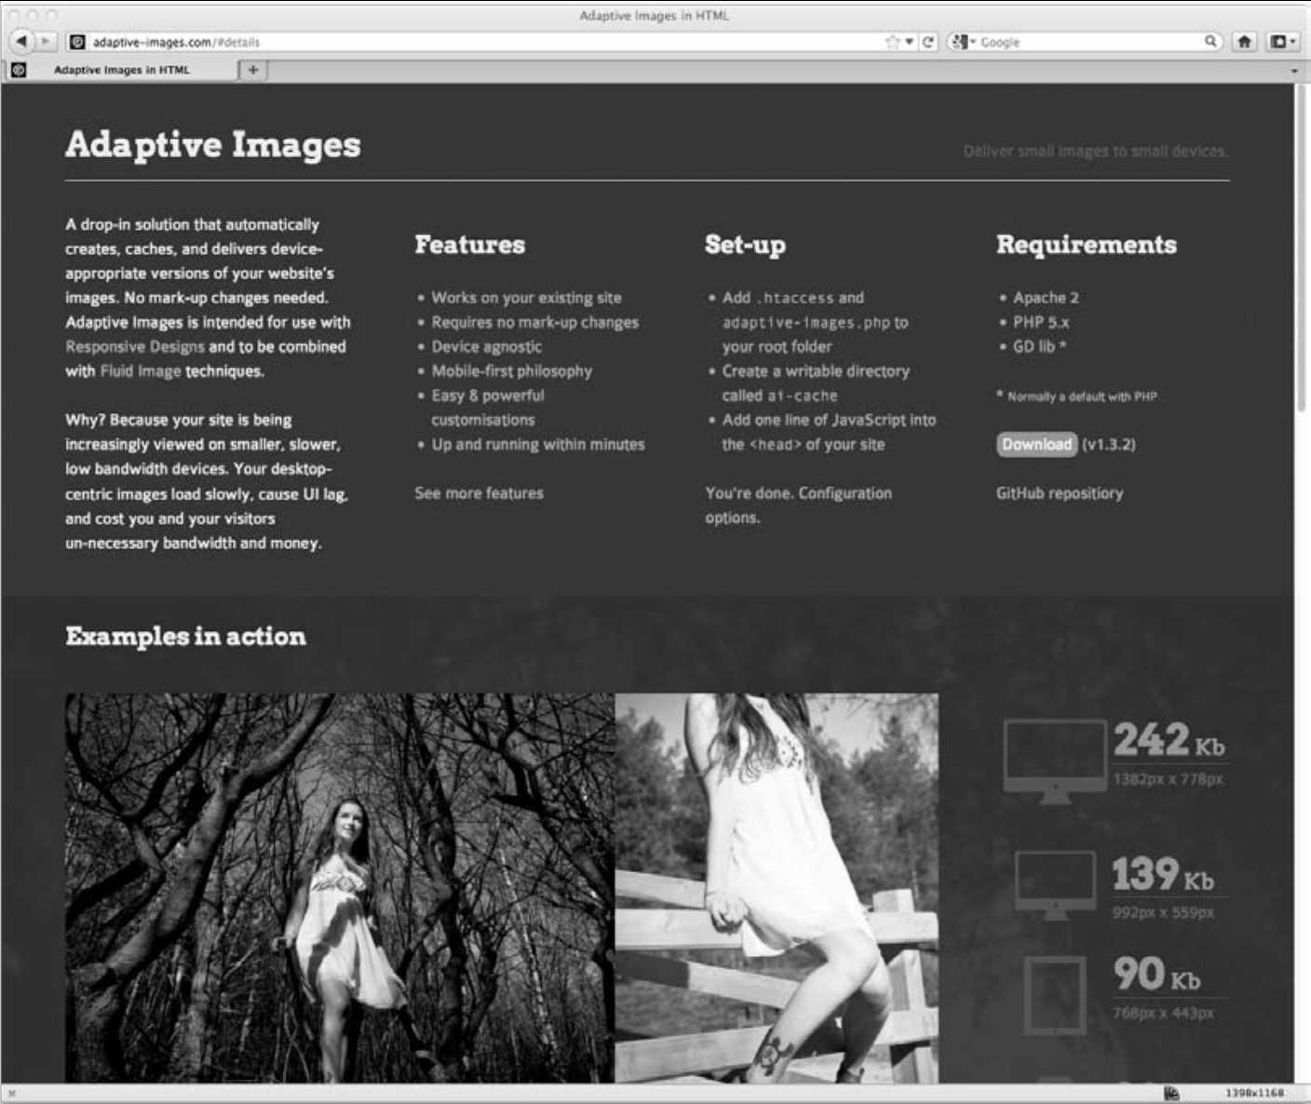Open the search engine selector dropdown
The image size is (1311, 1104).
(x=963, y=42)
